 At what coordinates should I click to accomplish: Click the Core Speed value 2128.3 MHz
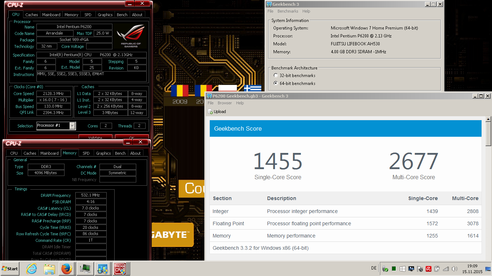pos(53,94)
